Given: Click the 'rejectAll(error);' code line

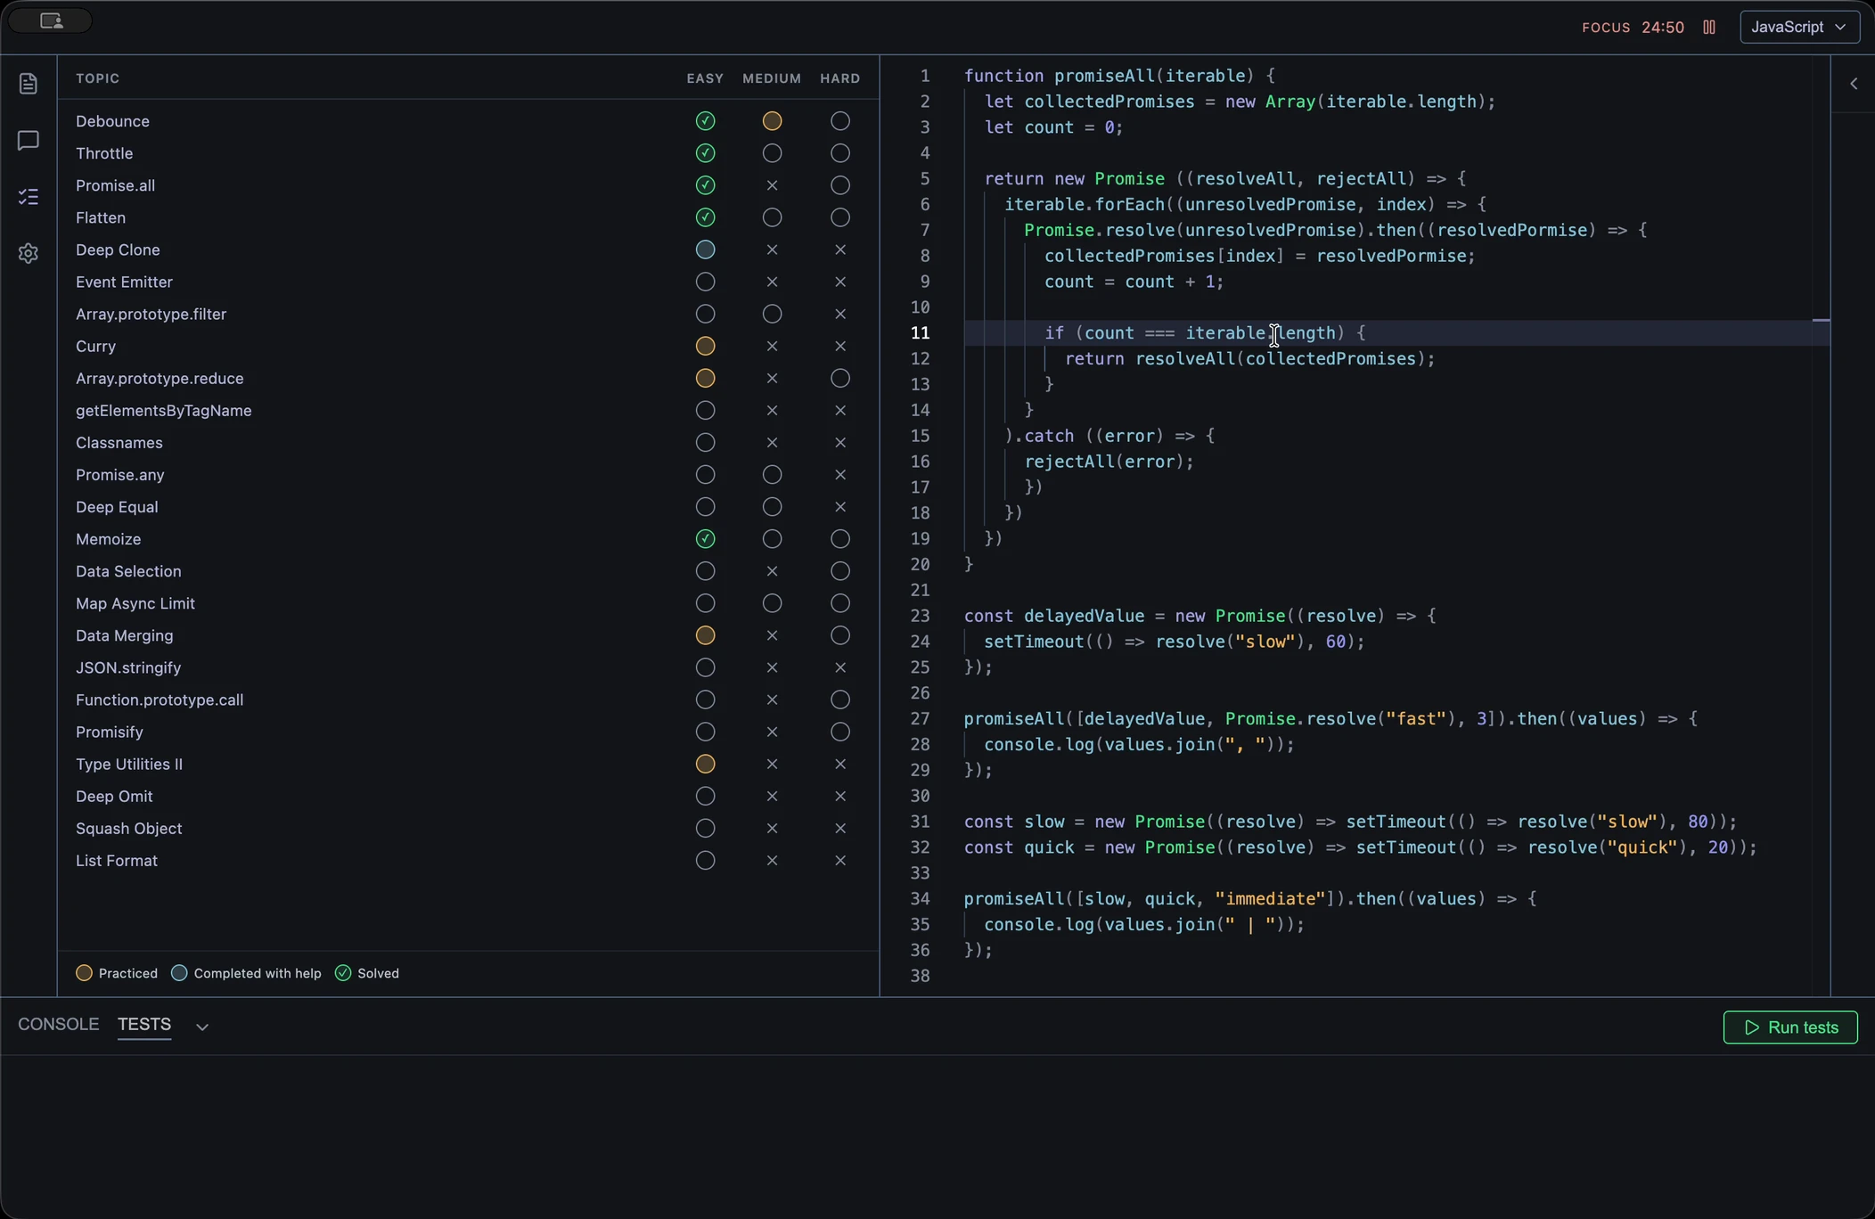Looking at the screenshot, I should [x=1109, y=462].
